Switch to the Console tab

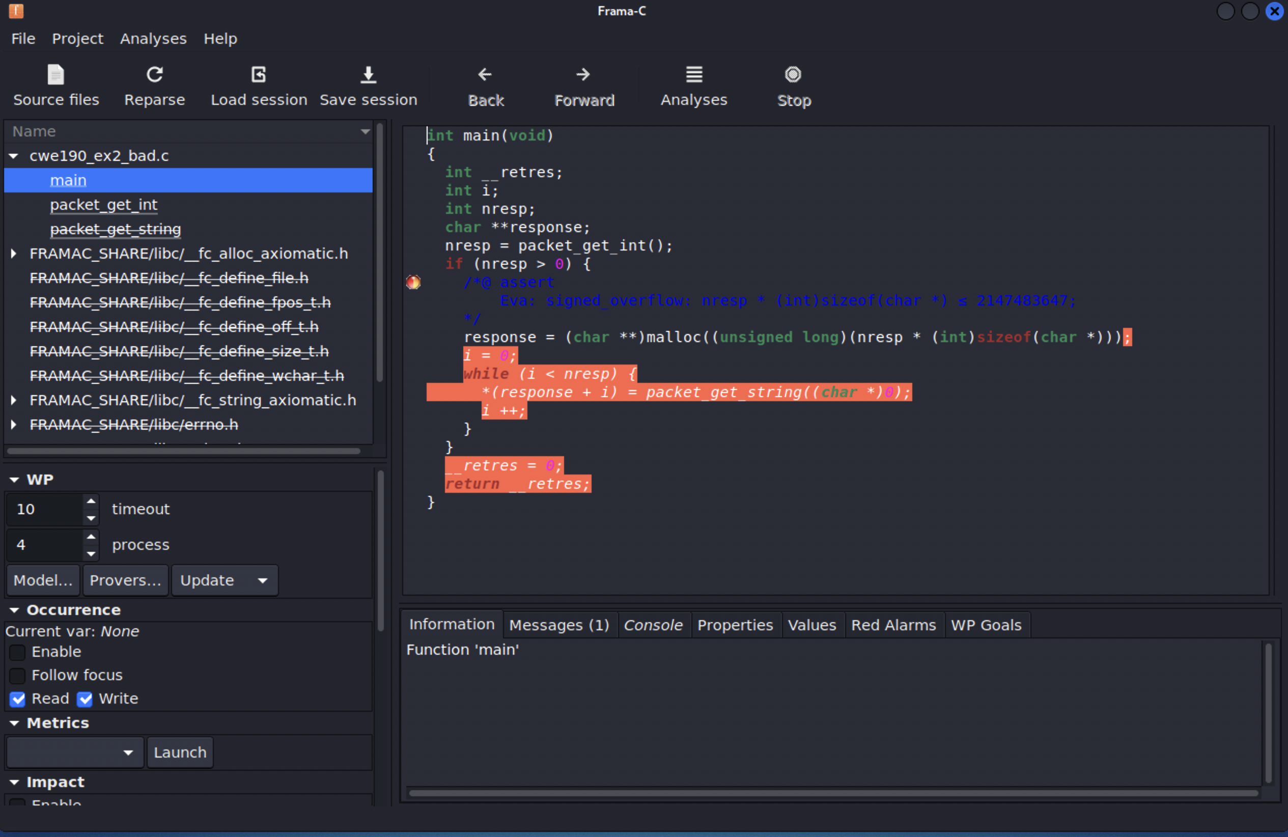point(653,625)
